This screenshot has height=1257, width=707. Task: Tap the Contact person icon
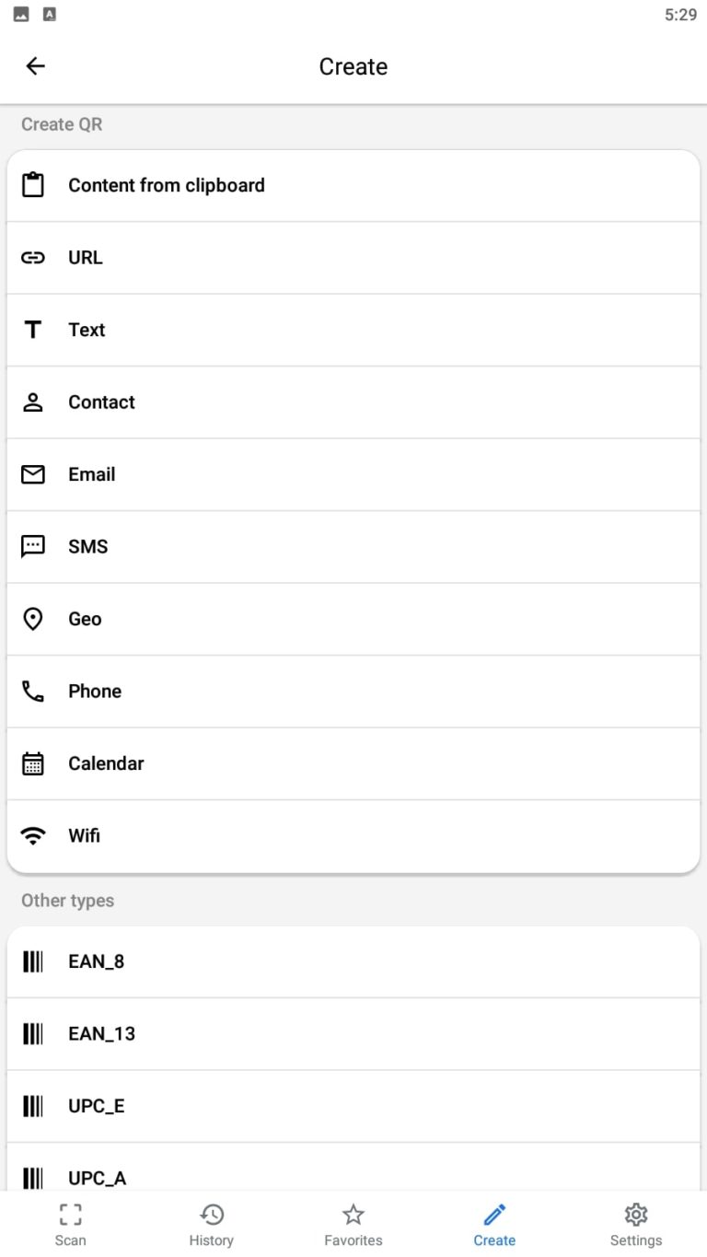33,402
